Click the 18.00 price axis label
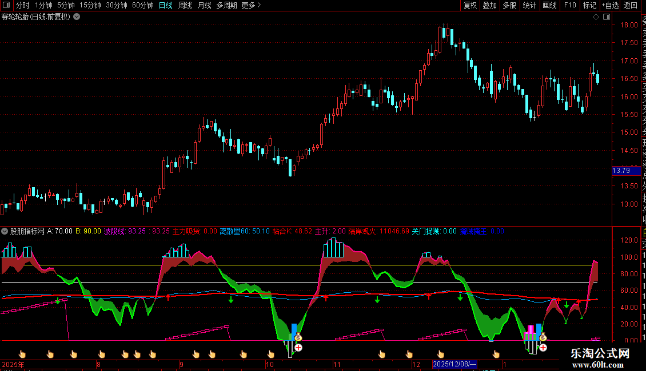Viewport: 646px width, 371px height. click(629, 25)
